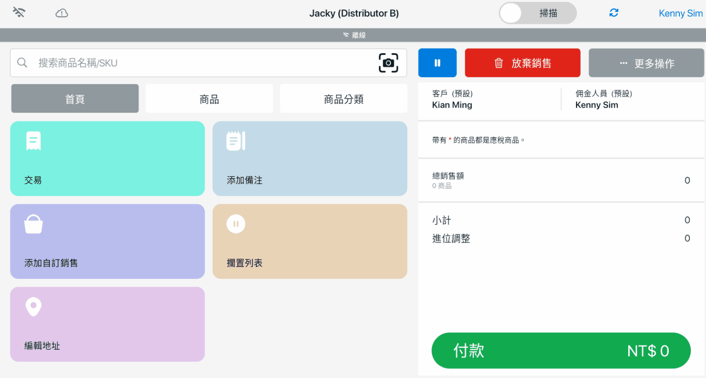706x378 pixels.
Task: Toggle the 掃描 scan switch
Action: click(537, 13)
